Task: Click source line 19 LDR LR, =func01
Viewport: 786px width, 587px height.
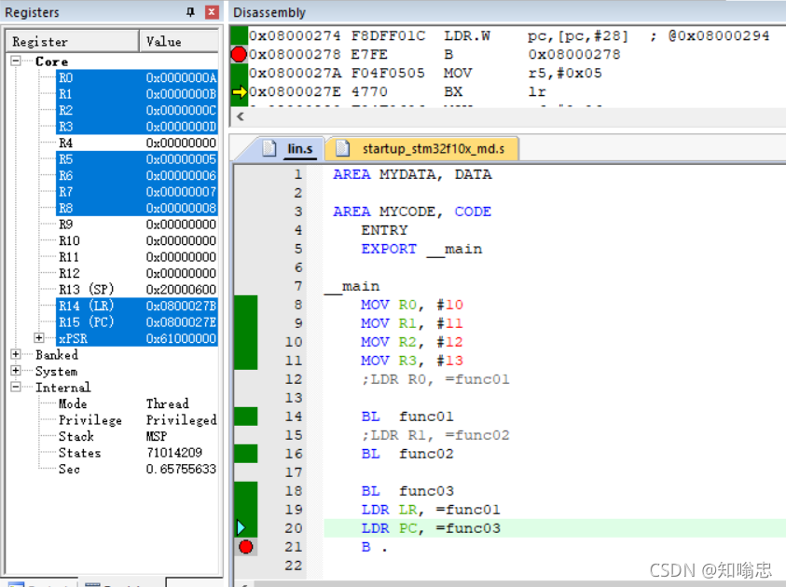Action: point(431,510)
